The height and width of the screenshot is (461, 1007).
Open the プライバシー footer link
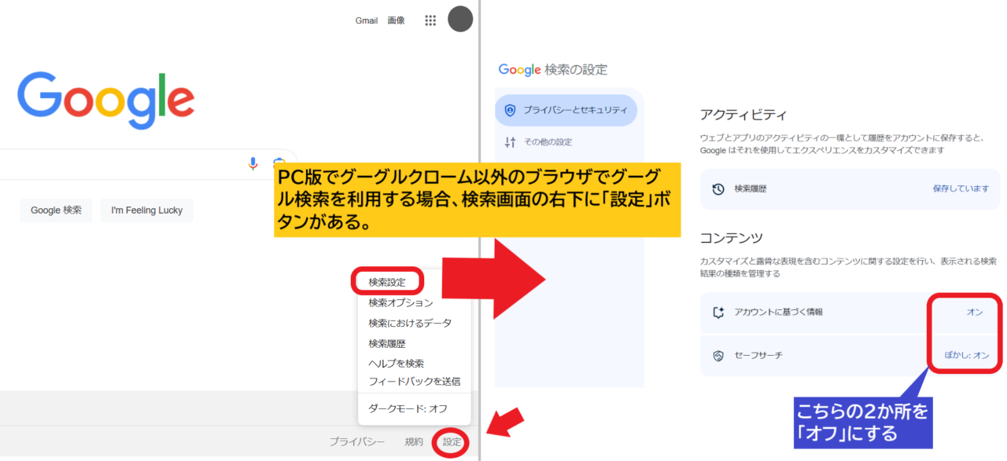(357, 442)
